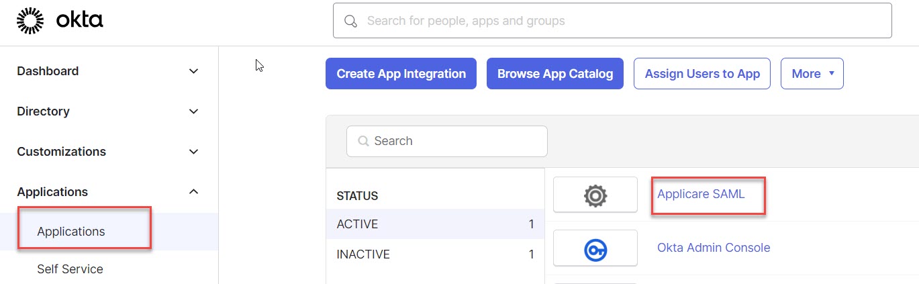Viewport: 919px width, 284px height.
Task: Open the More dropdown button
Action: pyautogui.click(x=812, y=74)
